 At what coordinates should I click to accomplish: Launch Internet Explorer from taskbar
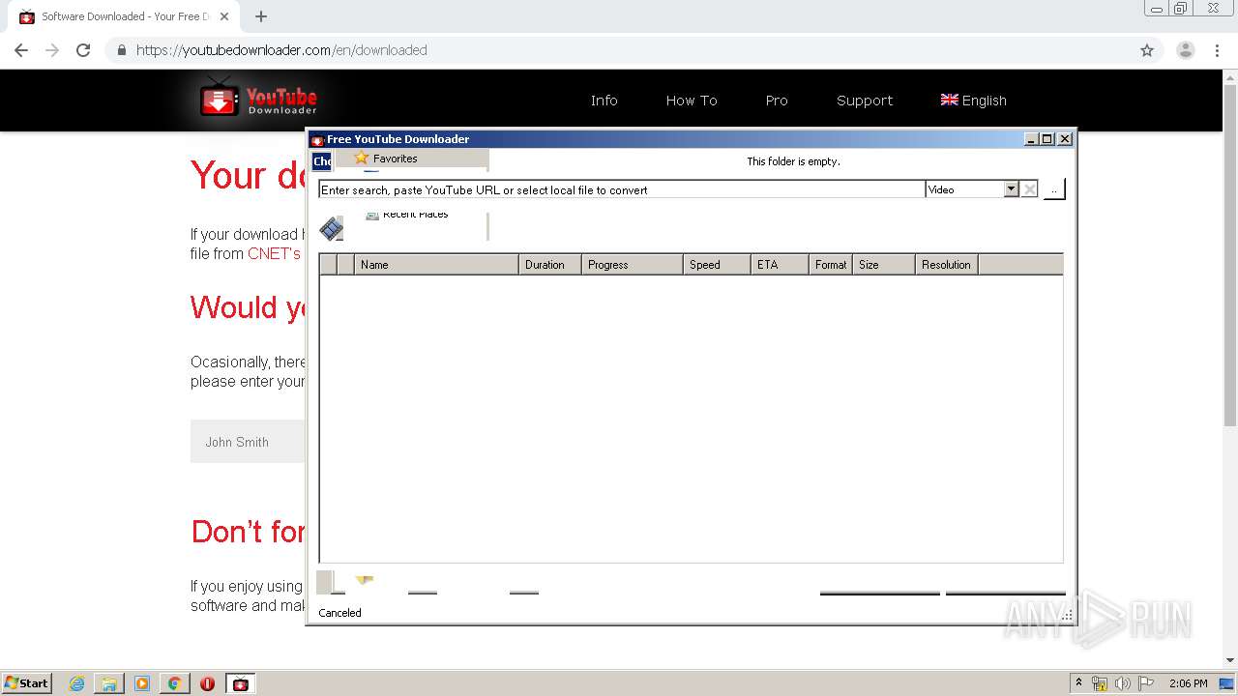tap(77, 683)
